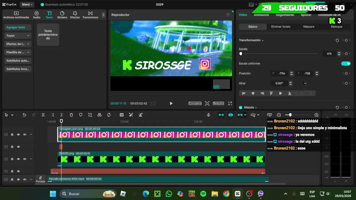The image size is (356, 200).
Task: Lock the Instagram_icon.png track
Action: pos(12,134)
